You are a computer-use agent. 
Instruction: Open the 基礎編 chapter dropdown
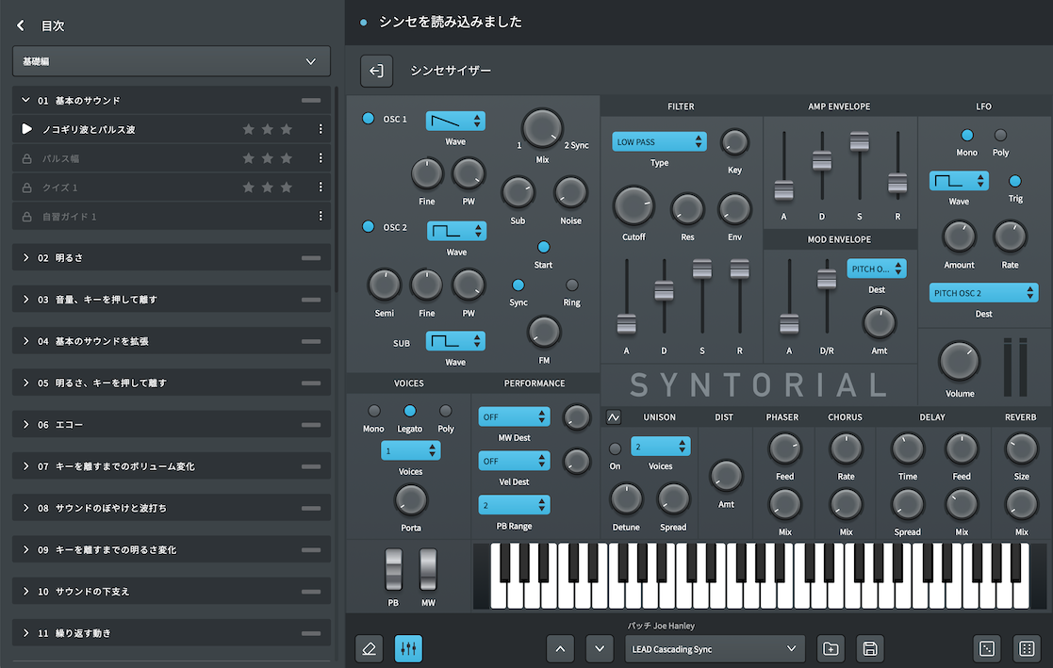point(172,61)
